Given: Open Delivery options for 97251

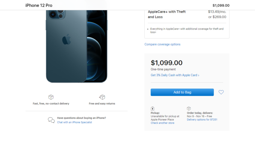Looking at the screenshot, I should [x=202, y=120].
